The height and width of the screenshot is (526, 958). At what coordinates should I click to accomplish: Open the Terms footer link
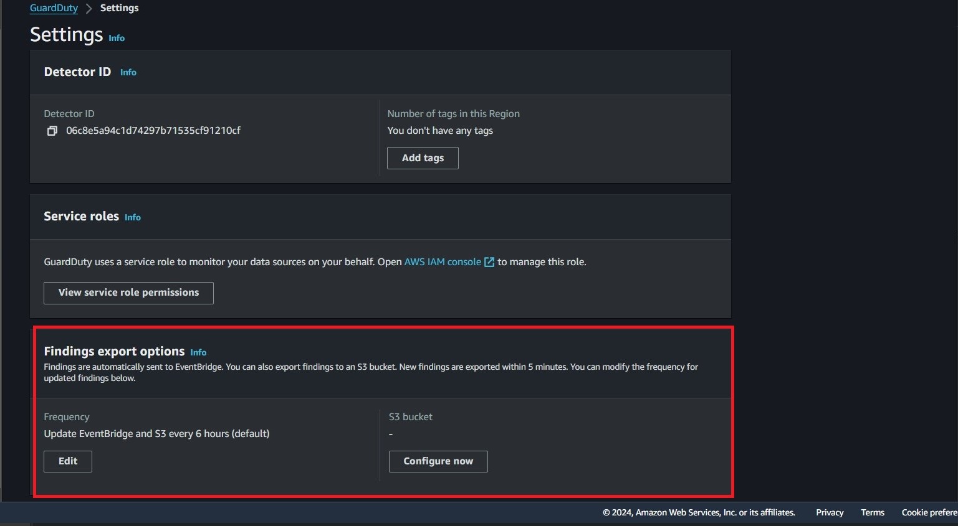point(872,512)
